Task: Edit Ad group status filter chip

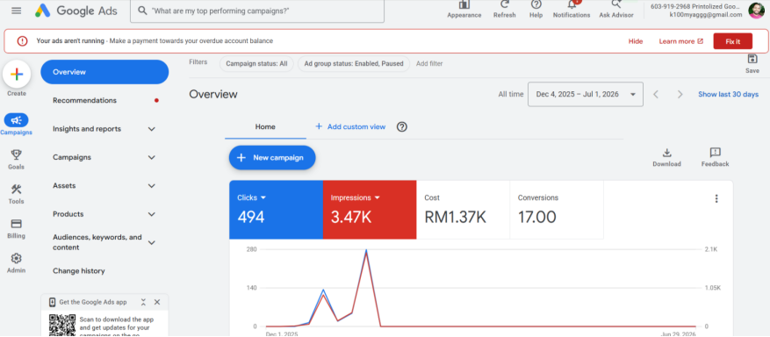Action: [354, 64]
